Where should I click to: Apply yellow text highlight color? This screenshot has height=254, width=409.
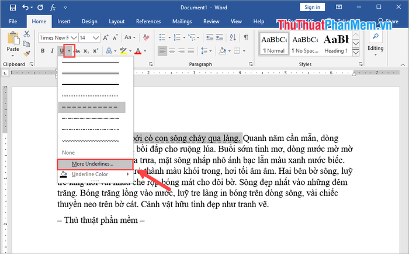coord(123,51)
